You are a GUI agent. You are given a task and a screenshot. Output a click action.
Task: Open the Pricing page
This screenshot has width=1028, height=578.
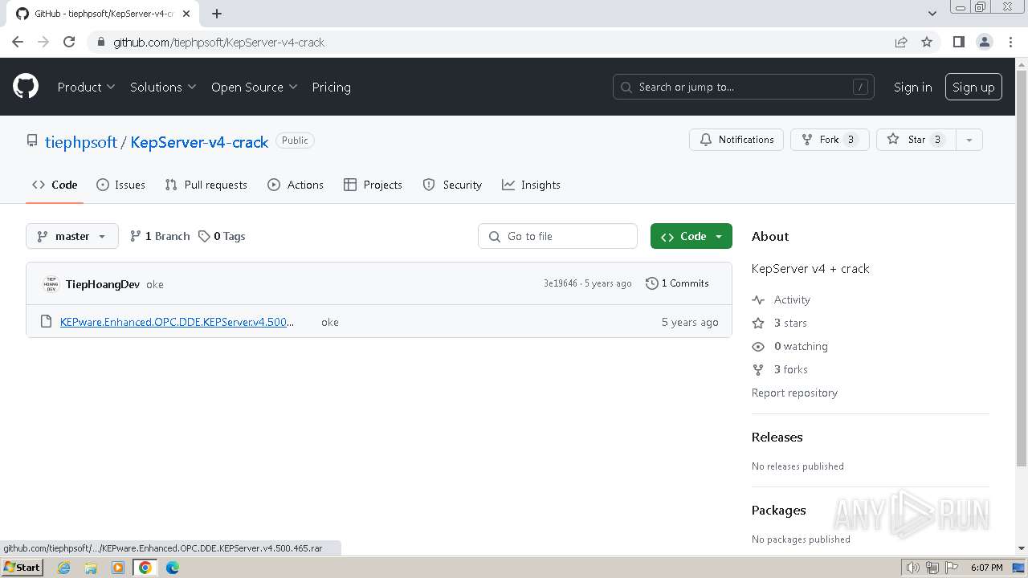pos(331,87)
